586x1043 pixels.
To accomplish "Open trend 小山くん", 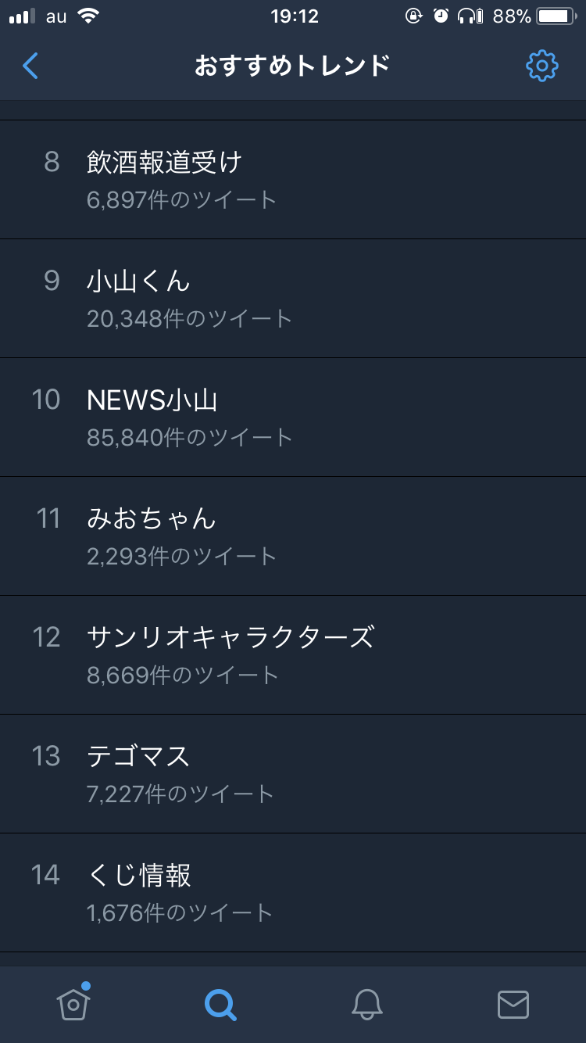I will click(x=293, y=299).
